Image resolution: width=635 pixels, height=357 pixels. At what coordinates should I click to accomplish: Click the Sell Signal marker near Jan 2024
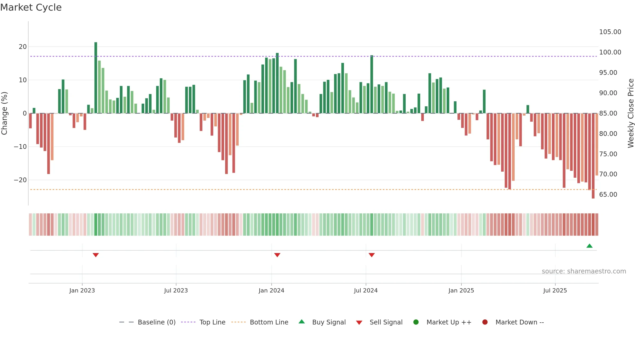277,255
